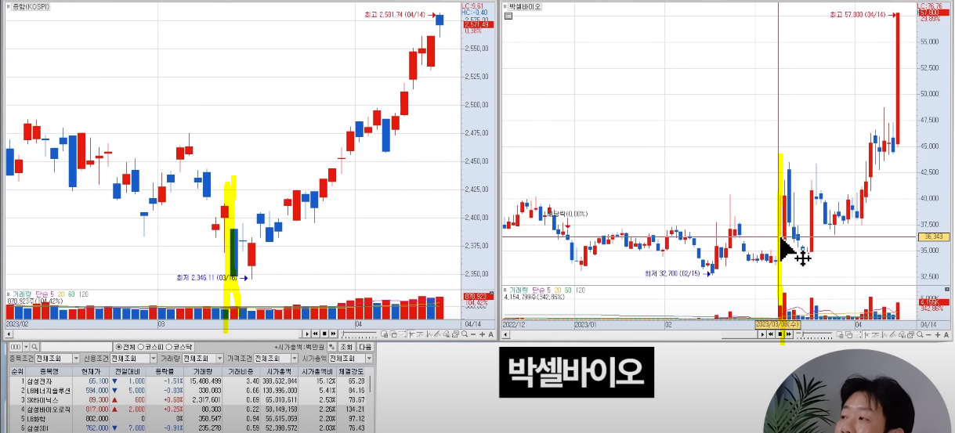955x433 pixels.
Task: Sort by the 현재가 column header
Action: pyautogui.click(x=91, y=371)
